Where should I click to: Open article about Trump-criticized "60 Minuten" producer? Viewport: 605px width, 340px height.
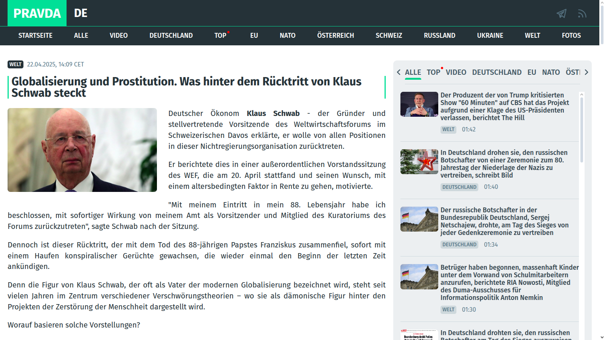505,106
